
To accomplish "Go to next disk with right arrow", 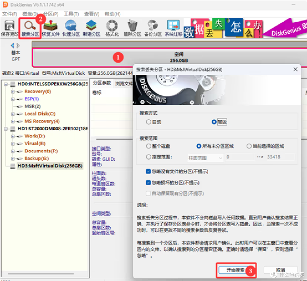I will pos(18,46).
